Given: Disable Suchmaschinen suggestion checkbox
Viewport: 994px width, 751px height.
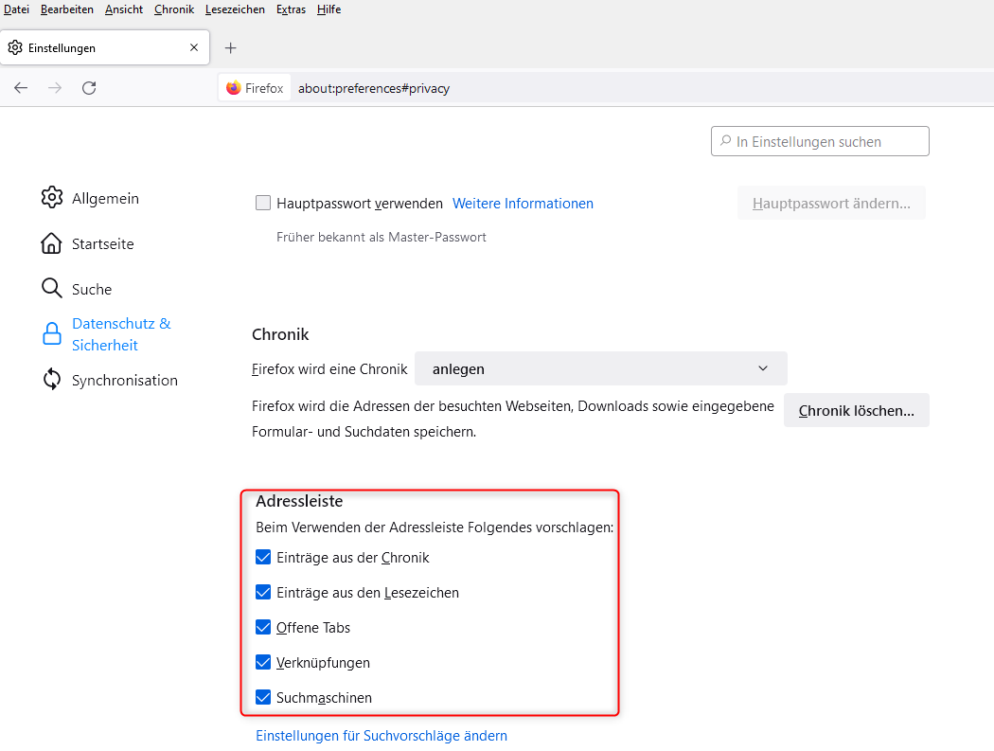Looking at the screenshot, I should tap(263, 698).
